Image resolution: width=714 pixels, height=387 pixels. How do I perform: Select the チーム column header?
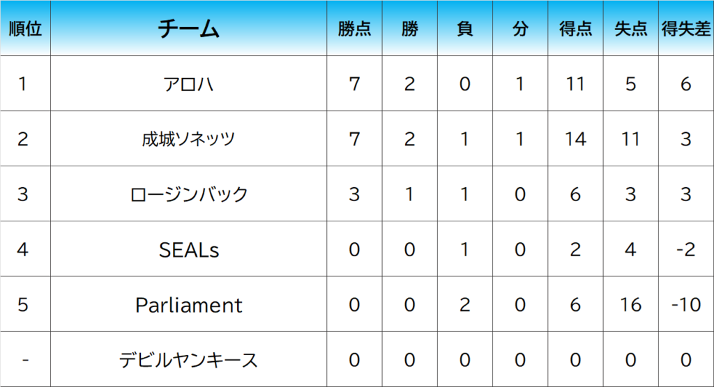189,29
